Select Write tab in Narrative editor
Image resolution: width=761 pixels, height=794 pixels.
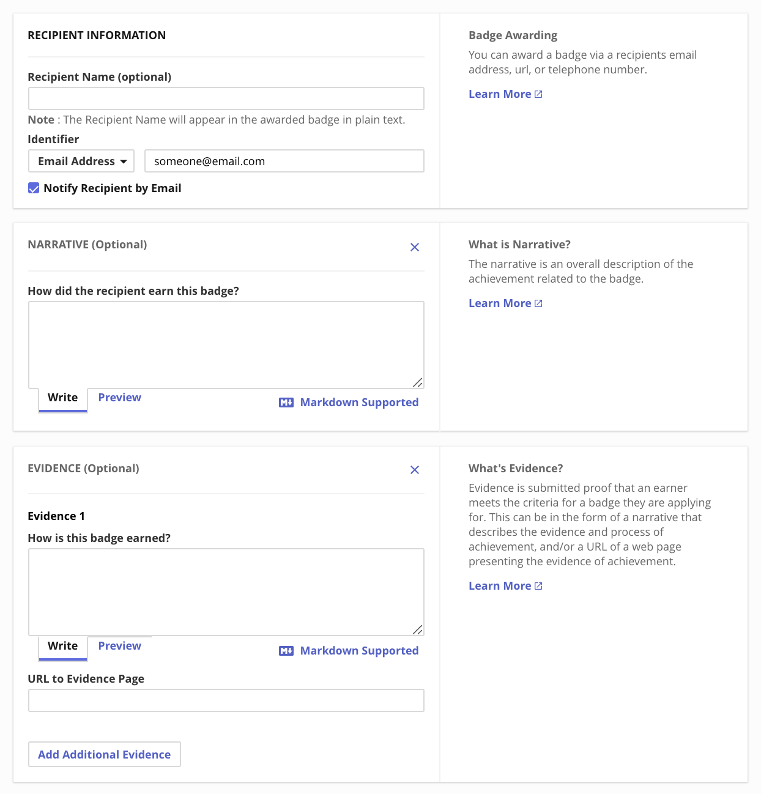coord(62,398)
